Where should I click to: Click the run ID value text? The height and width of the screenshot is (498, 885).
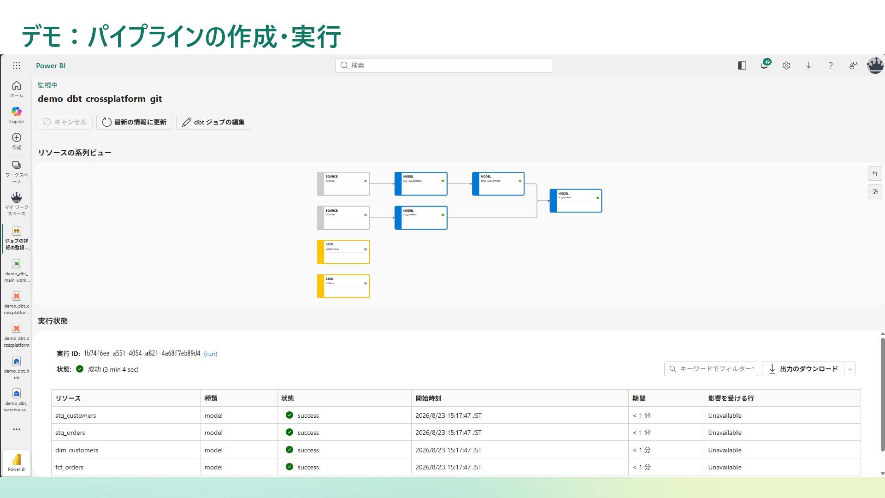point(142,354)
